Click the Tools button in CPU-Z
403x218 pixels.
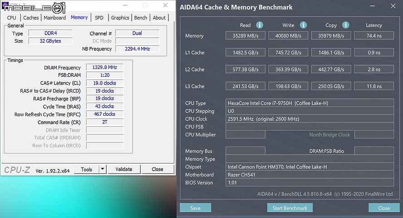click(87, 169)
